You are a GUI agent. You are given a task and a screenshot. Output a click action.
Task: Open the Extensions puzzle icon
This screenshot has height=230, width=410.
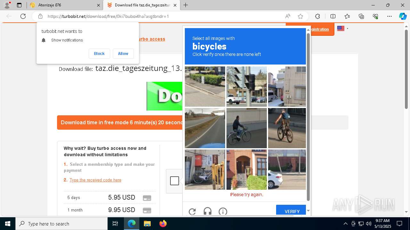(x=317, y=16)
